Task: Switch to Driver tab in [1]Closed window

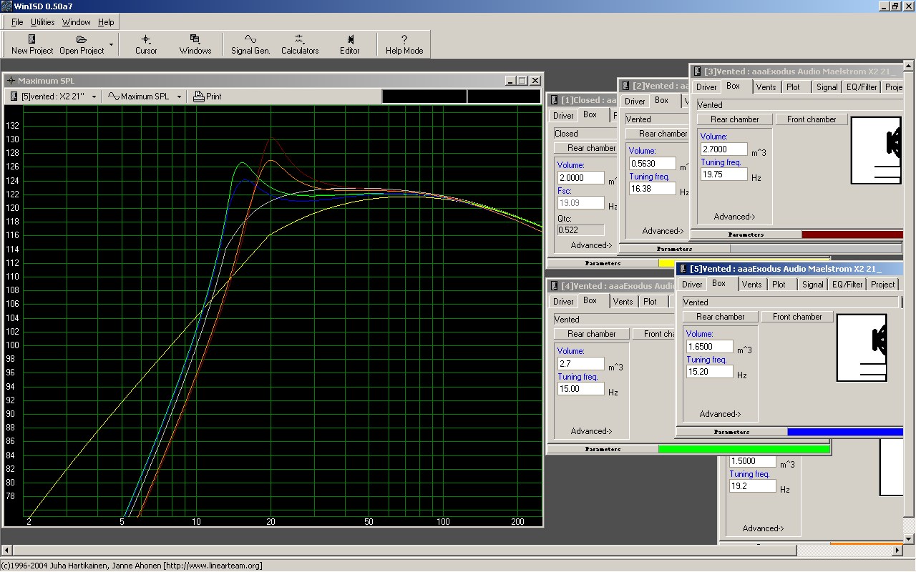Action: pyautogui.click(x=563, y=116)
